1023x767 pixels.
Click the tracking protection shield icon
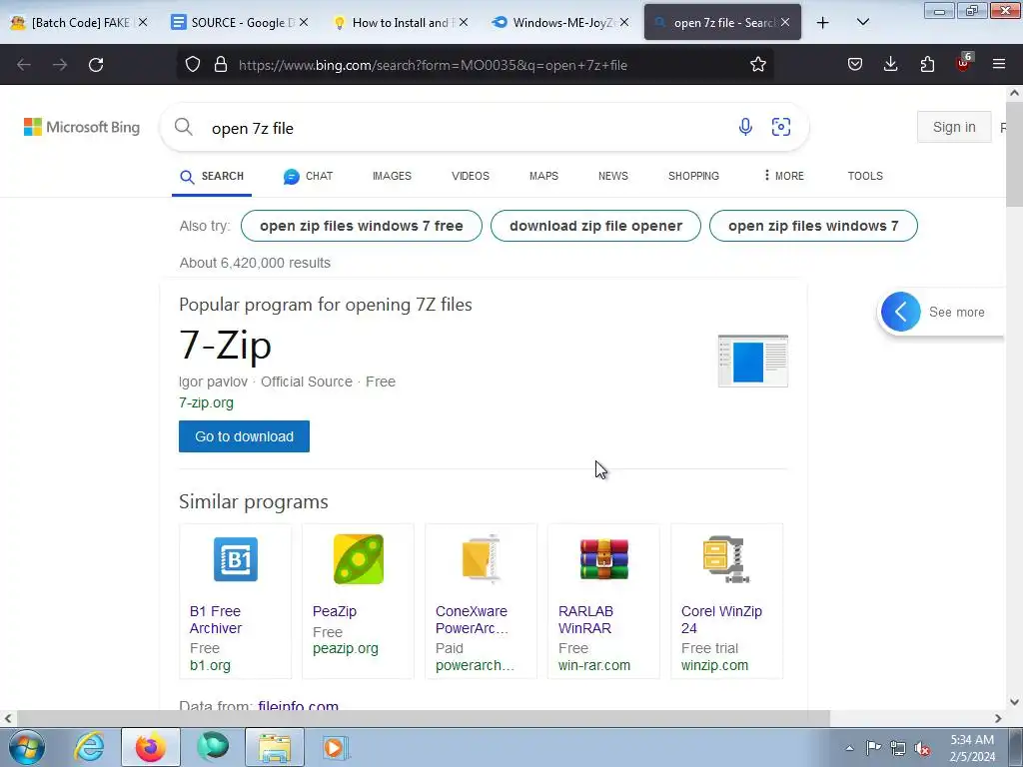point(193,65)
